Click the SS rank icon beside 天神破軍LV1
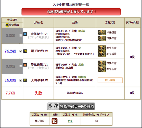 tap(25, 80)
